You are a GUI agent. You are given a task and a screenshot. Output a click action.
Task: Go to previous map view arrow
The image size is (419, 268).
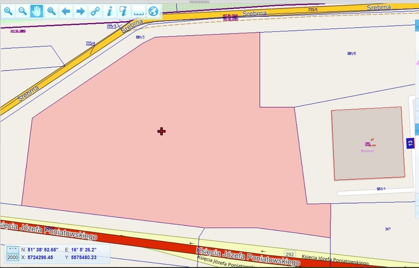tap(66, 11)
